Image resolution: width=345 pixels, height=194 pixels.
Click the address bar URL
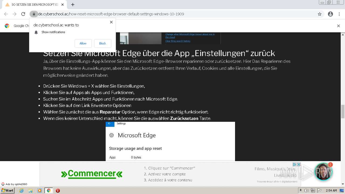pyautogui.click(x=111, y=14)
